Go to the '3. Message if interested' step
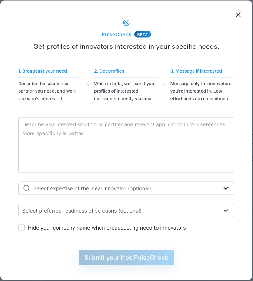The height and width of the screenshot is (281, 253). pyautogui.click(x=196, y=71)
